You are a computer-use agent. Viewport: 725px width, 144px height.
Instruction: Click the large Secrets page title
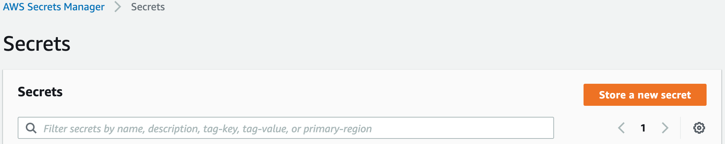36,44
